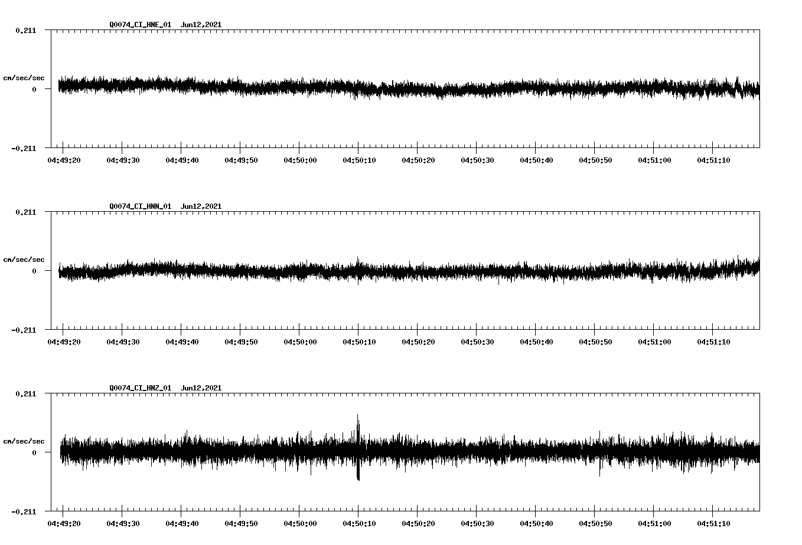Click 04:50:20 time label under HNN plot

418,342
